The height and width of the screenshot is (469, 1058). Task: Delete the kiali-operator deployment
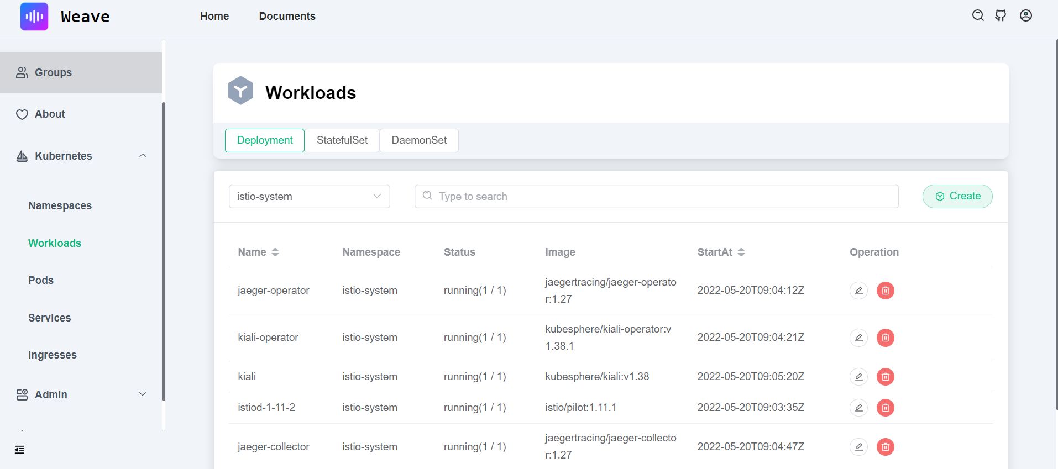(886, 338)
